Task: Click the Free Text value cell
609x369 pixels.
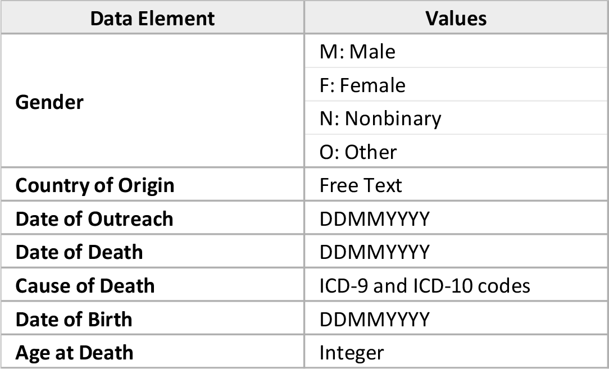Action: point(456,184)
